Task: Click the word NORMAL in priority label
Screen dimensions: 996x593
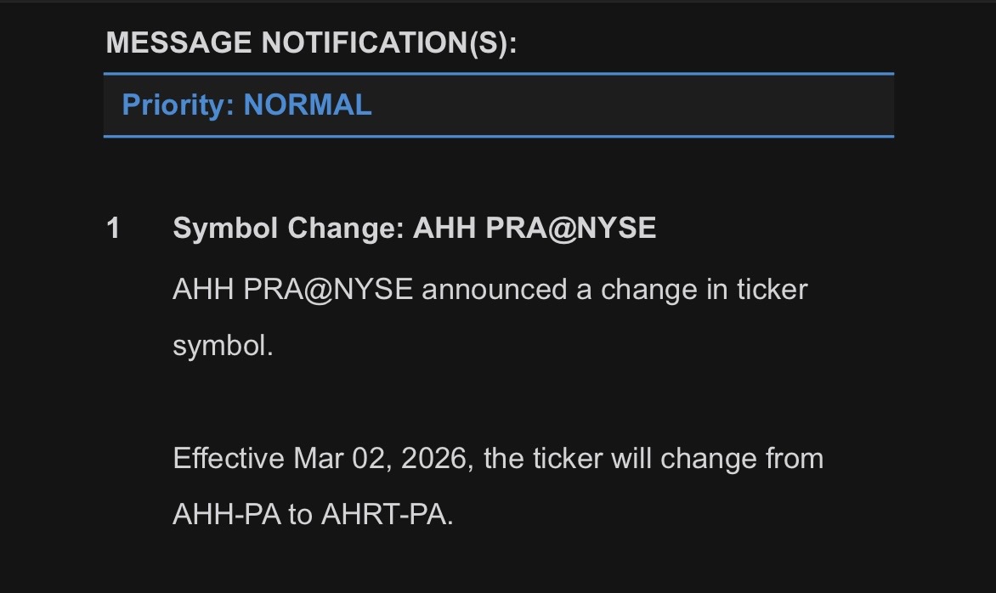Action: click(308, 105)
